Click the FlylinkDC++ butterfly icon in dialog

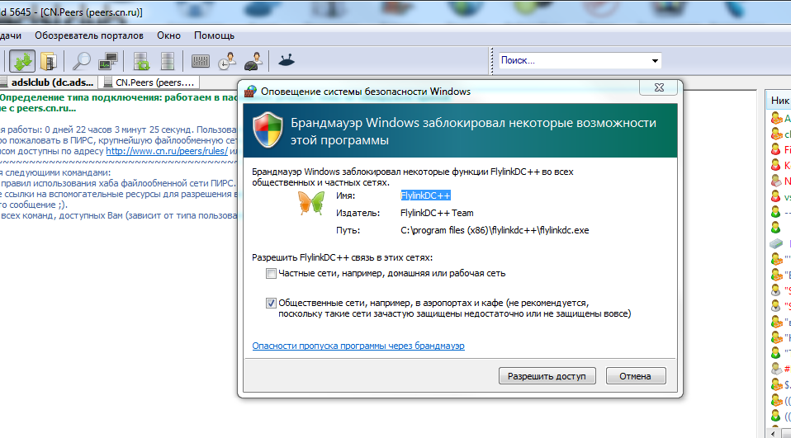tap(311, 203)
